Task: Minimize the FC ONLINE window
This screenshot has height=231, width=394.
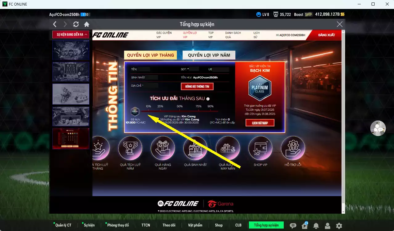Action: coord(359,4)
